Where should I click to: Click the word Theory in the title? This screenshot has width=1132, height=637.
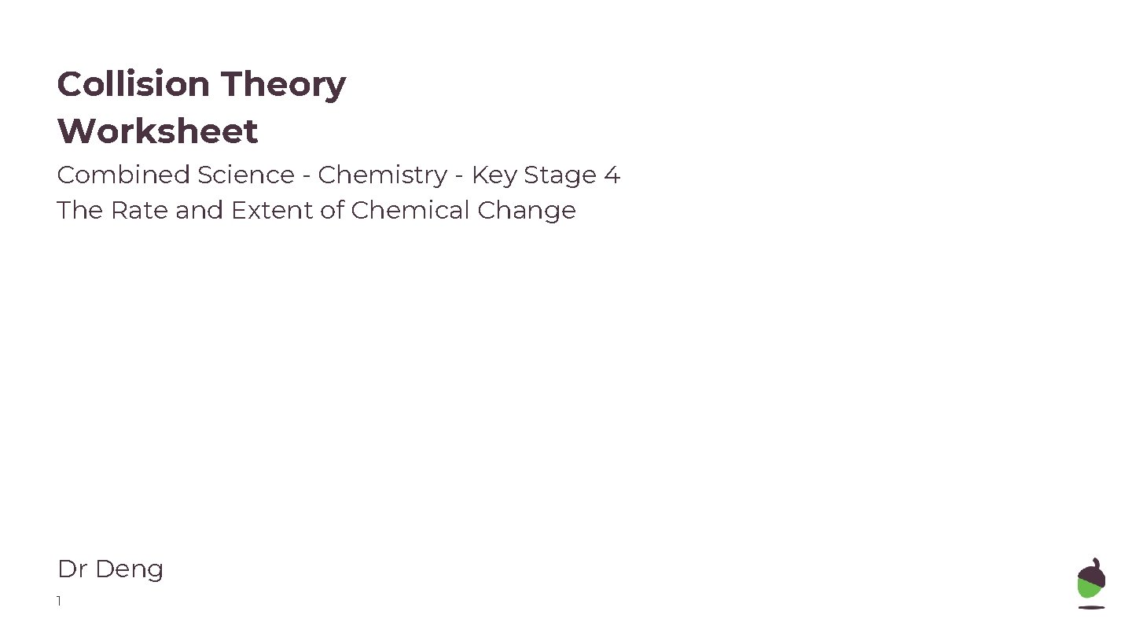click(x=283, y=85)
